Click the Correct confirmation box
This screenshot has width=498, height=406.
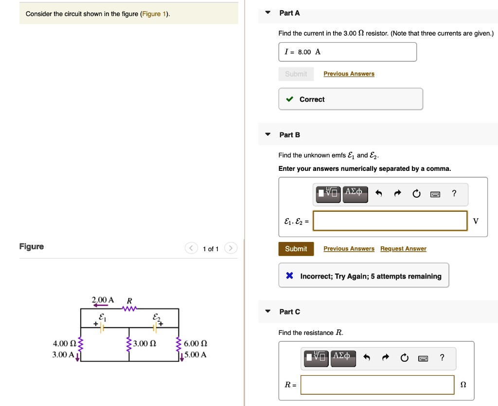[350, 99]
